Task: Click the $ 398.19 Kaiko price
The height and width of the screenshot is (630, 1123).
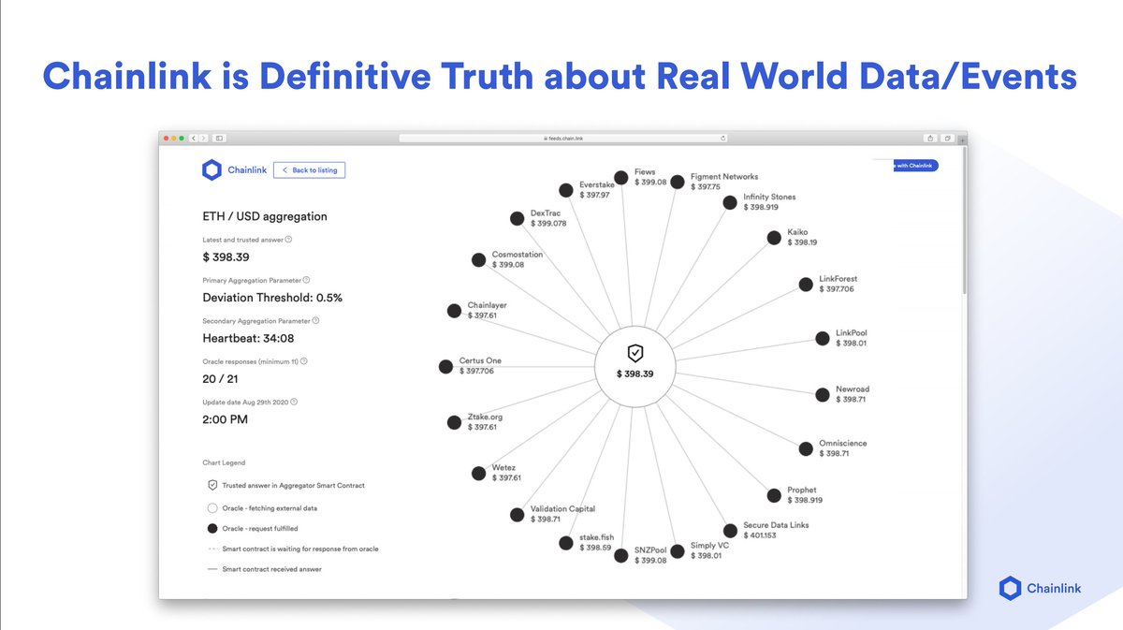Action: (802, 242)
